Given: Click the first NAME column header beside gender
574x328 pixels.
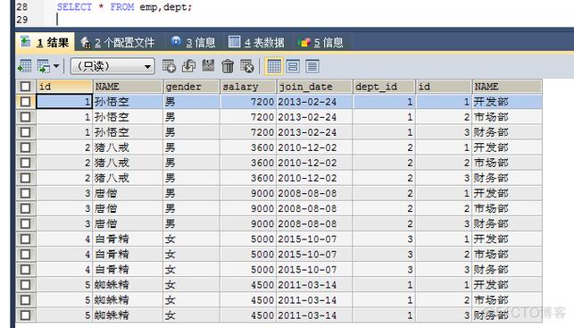Looking at the screenshot, I should 128,87.
